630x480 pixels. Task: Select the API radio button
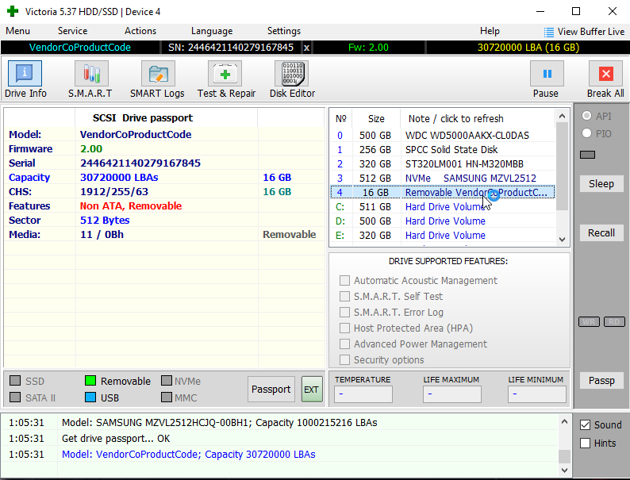(x=586, y=116)
